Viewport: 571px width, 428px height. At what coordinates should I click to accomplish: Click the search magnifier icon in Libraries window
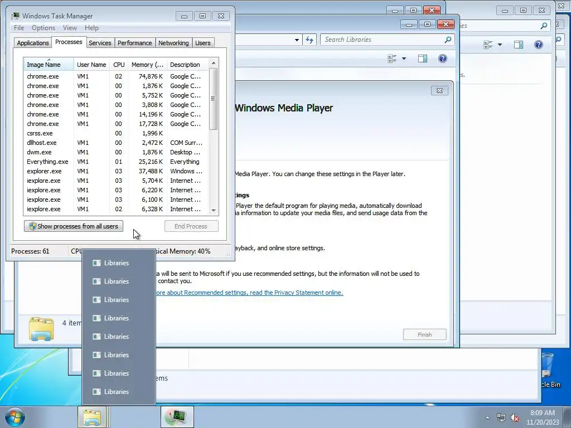coord(448,40)
